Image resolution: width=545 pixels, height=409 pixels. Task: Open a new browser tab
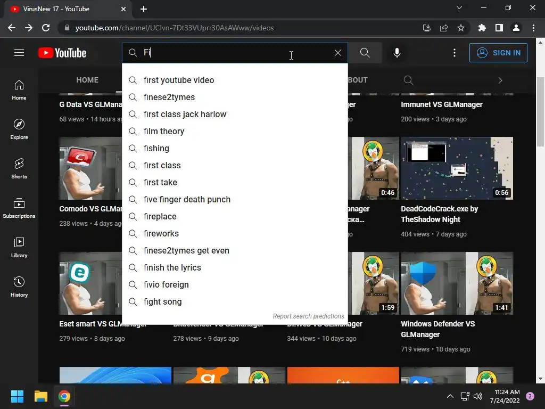coord(144,9)
